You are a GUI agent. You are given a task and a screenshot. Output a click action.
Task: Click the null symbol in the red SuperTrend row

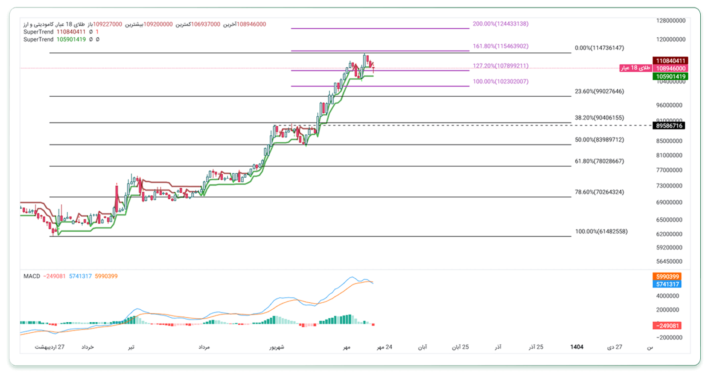91,32
